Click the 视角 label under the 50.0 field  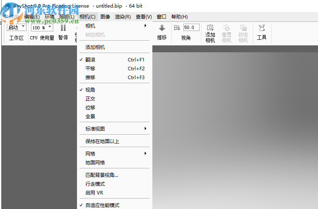[186, 38]
